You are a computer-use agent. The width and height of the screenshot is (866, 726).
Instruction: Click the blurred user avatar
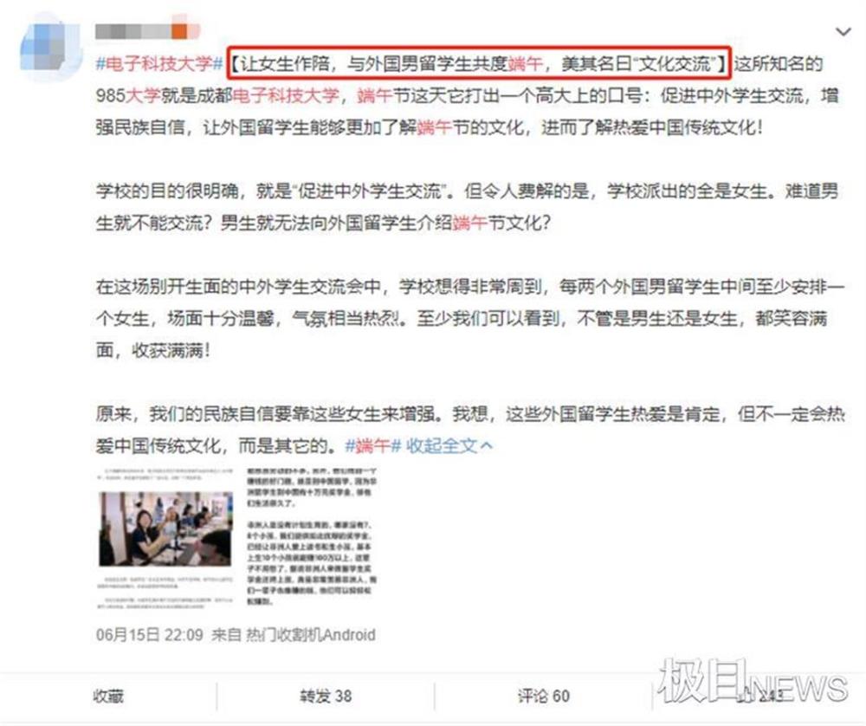(x=48, y=47)
